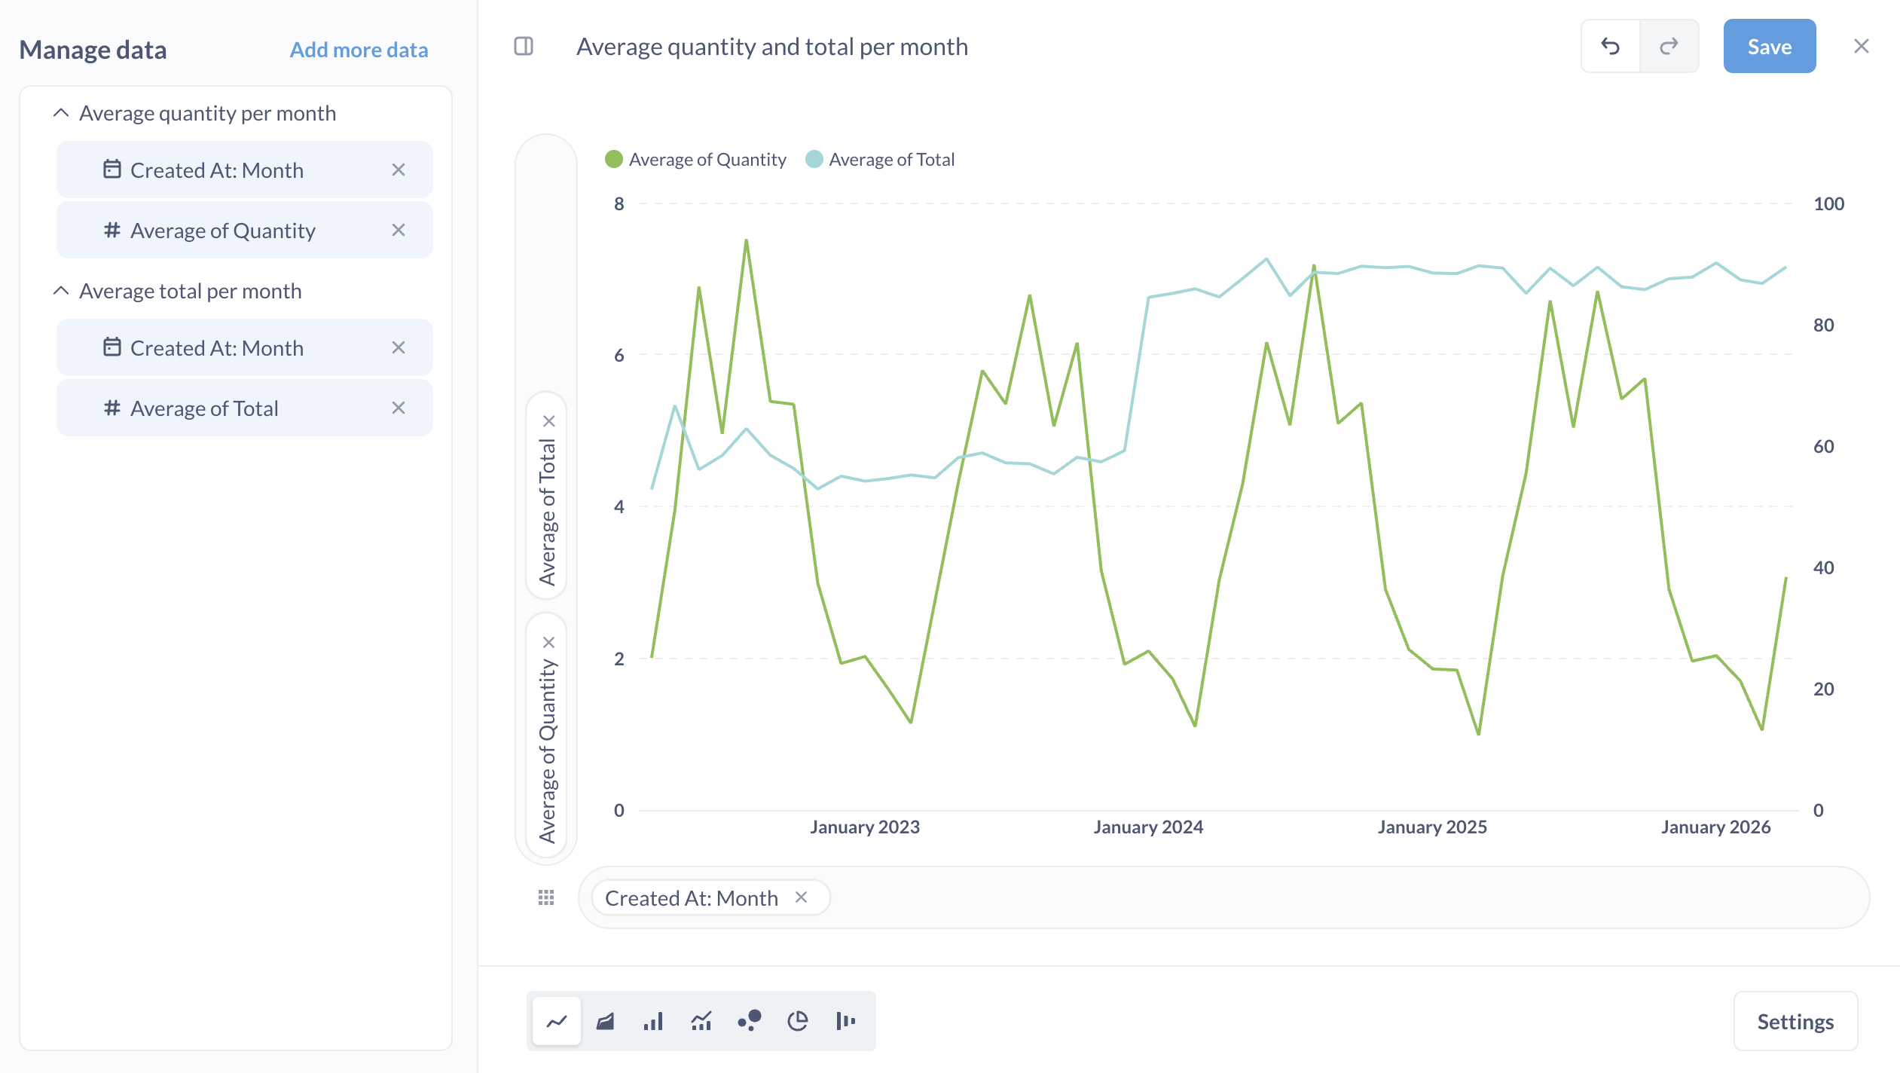Select the area chart type
Image resolution: width=1900 pixels, height=1073 pixels.
(605, 1021)
